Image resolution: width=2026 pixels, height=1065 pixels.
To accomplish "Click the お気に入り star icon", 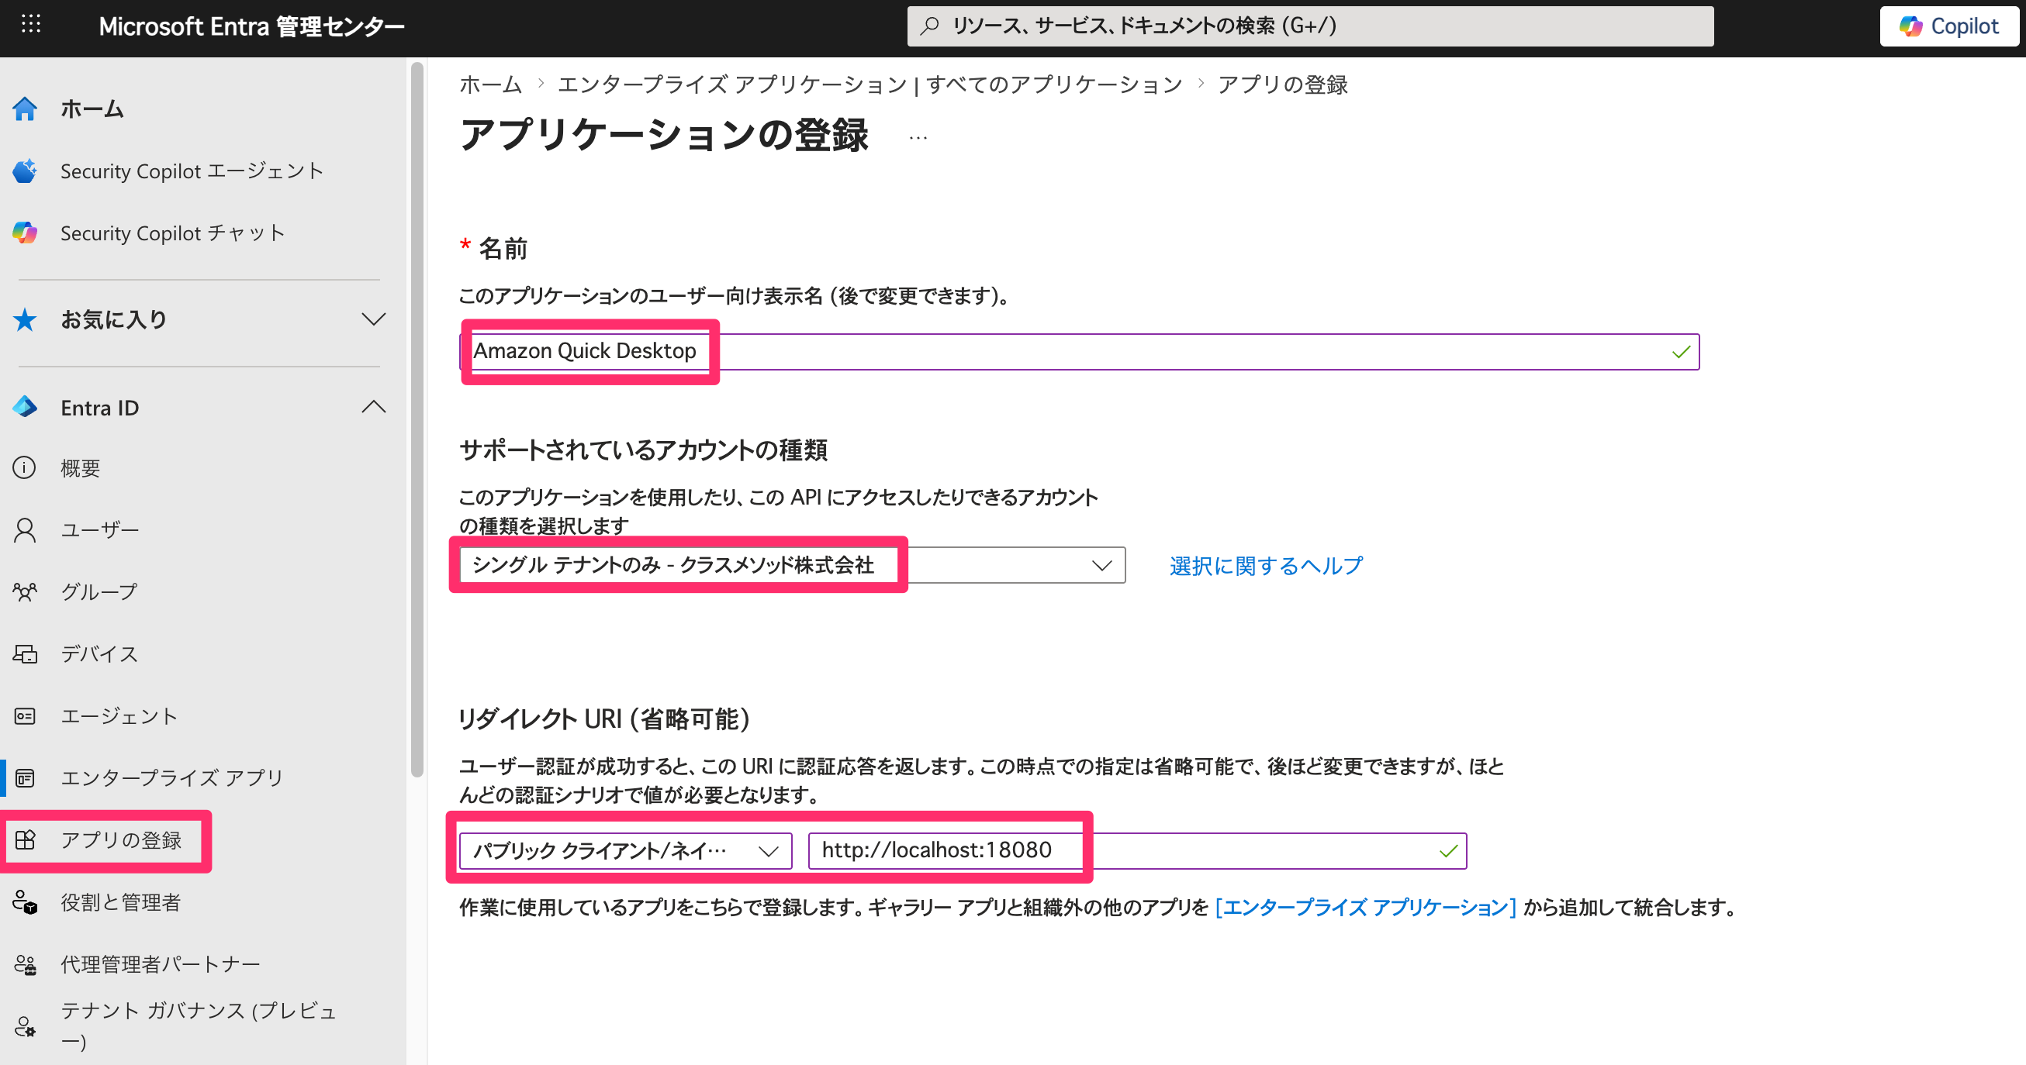I will point(25,319).
